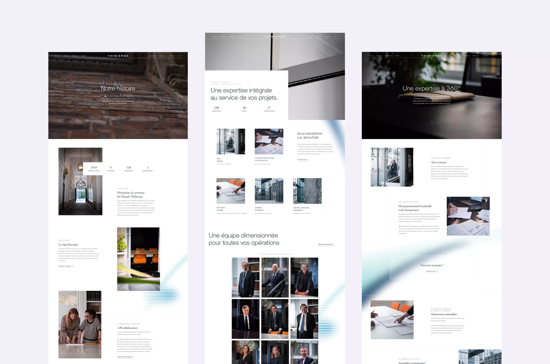The width and height of the screenshot is (550, 364).
Task: Click the Thibierge logo on the right page
Action: click(432, 56)
